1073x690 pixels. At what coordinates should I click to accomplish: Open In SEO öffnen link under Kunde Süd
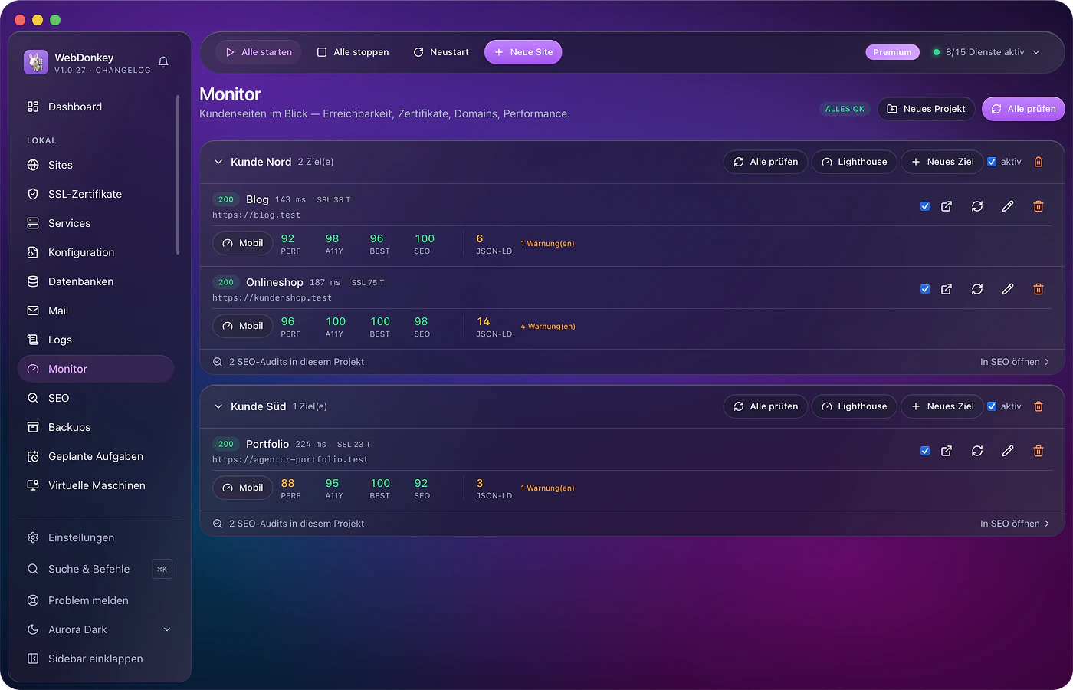point(1015,524)
